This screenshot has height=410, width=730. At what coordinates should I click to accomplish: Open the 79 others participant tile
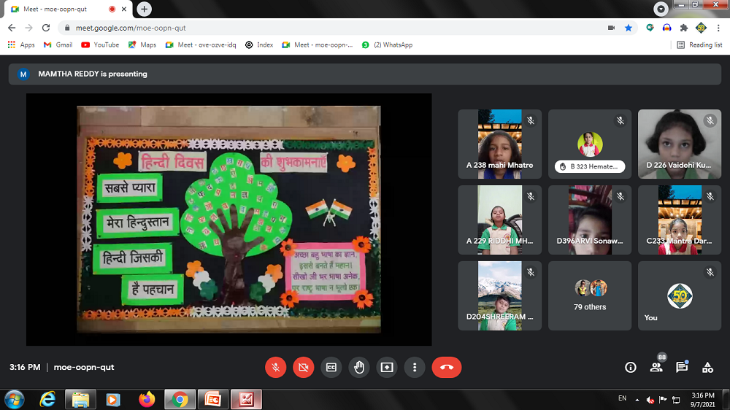pos(590,295)
